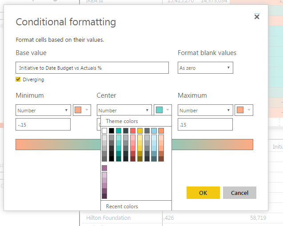Select the darkest purple shade

pyautogui.click(x=104, y=196)
